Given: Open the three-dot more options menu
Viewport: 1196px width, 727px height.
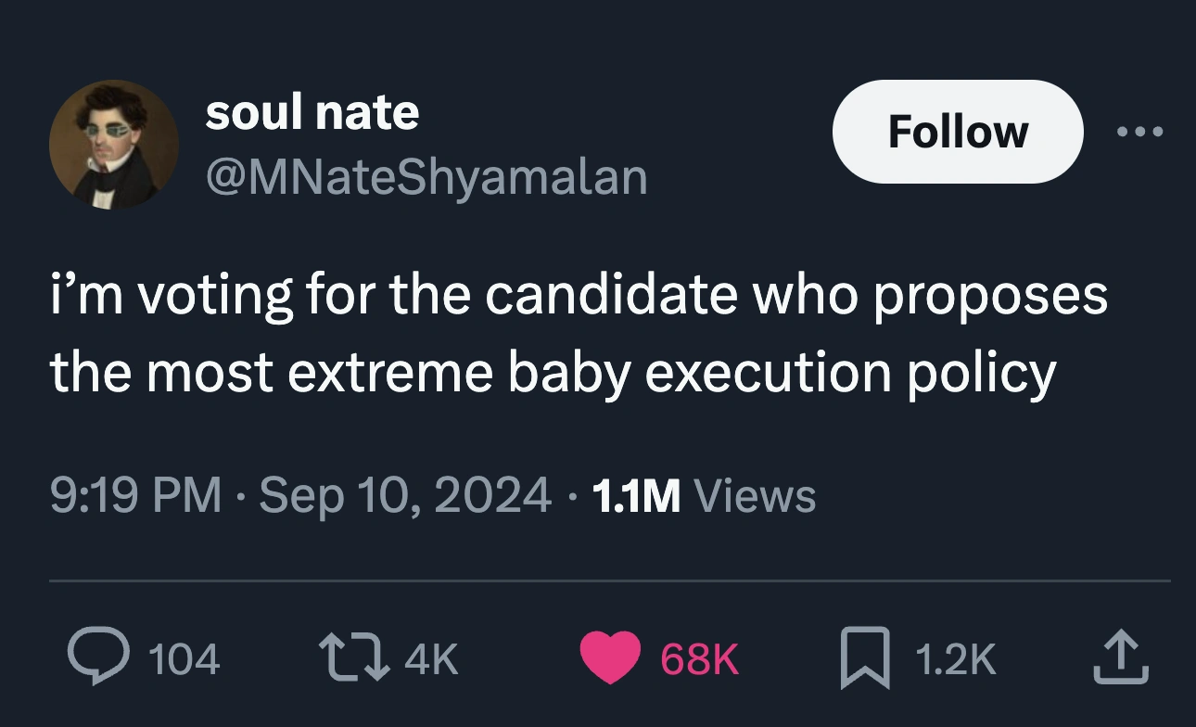Looking at the screenshot, I should [x=1139, y=132].
